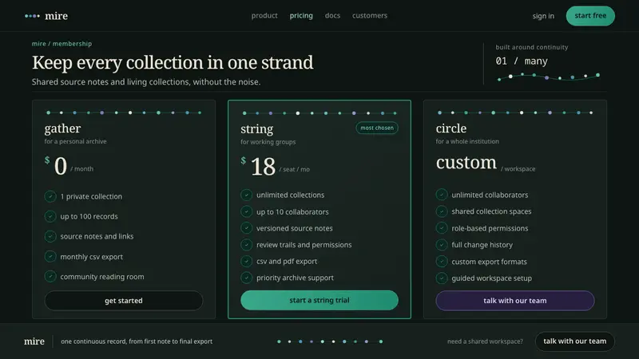The image size is (639, 359).
Task: Start a string trial button
Action: (319, 300)
